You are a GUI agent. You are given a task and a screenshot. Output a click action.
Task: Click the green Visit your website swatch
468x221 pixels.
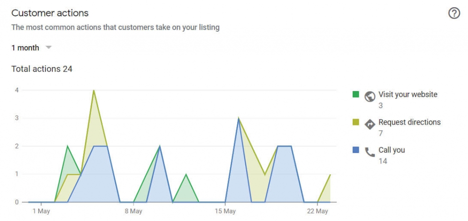(x=356, y=95)
